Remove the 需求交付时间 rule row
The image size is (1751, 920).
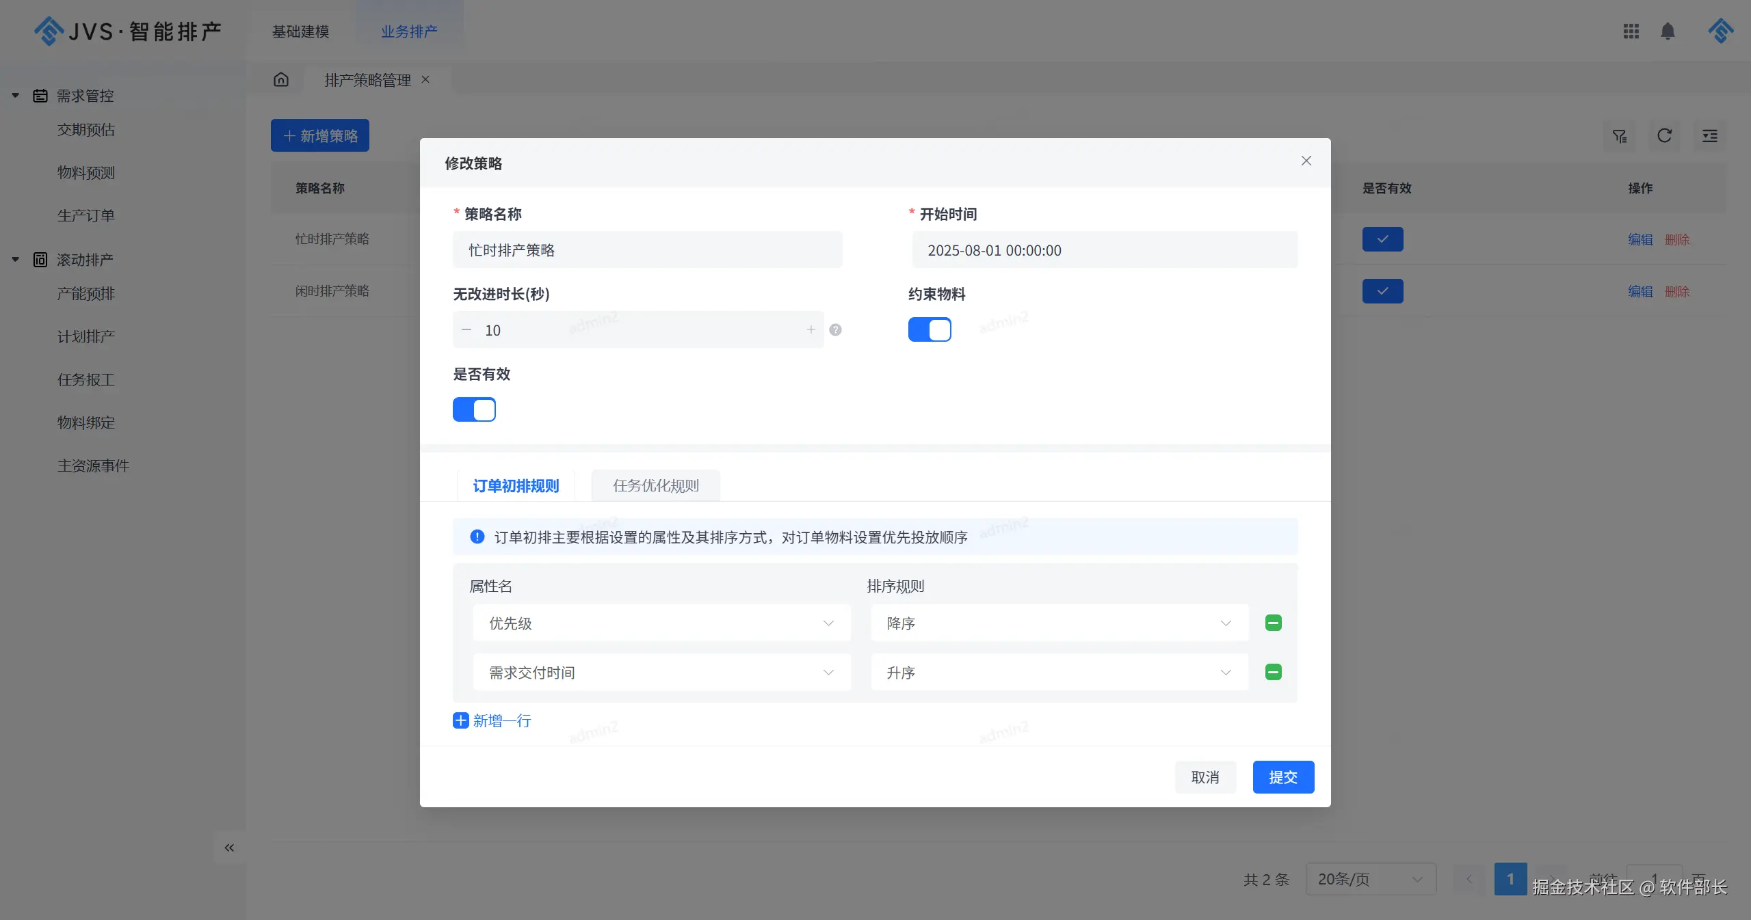(1273, 673)
